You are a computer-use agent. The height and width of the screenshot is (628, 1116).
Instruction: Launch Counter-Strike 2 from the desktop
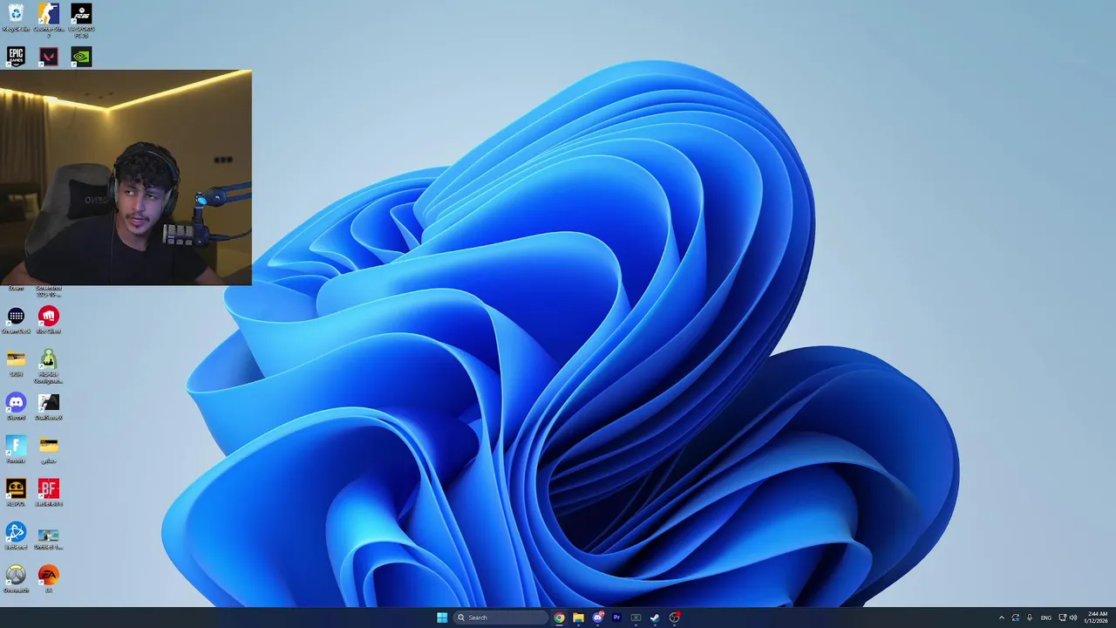[49, 19]
